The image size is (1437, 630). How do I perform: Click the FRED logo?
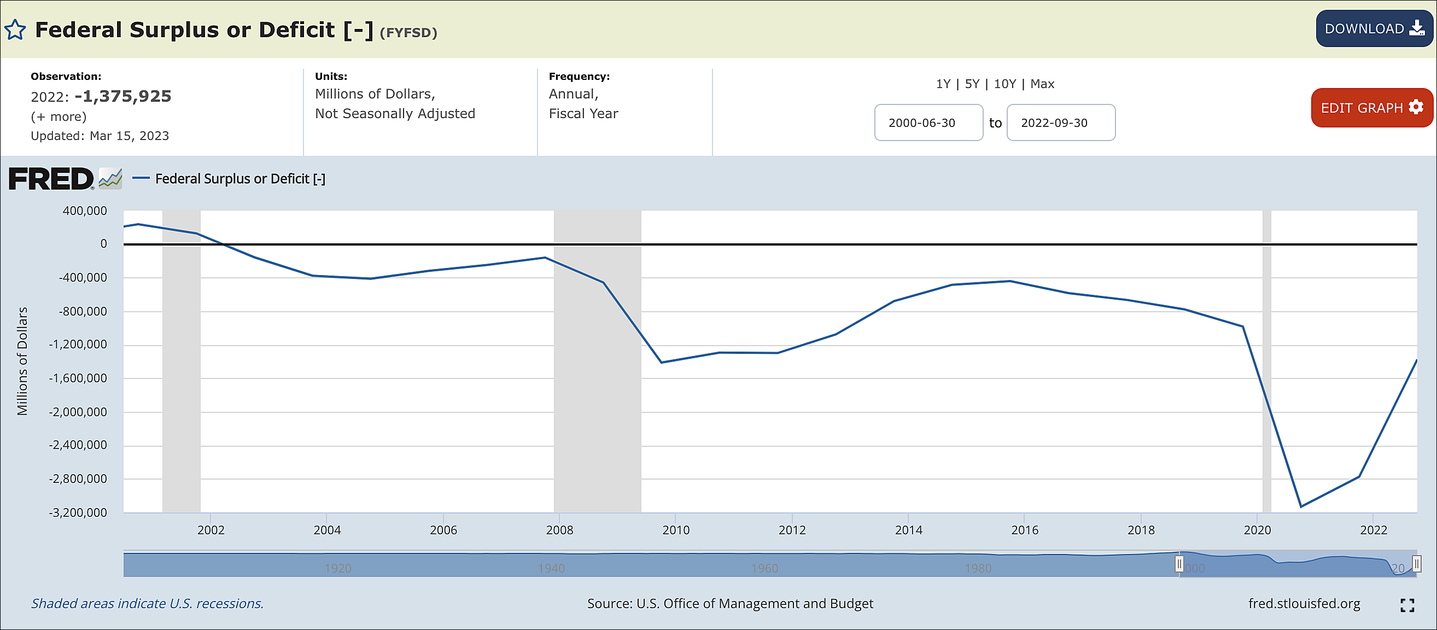click(x=51, y=179)
